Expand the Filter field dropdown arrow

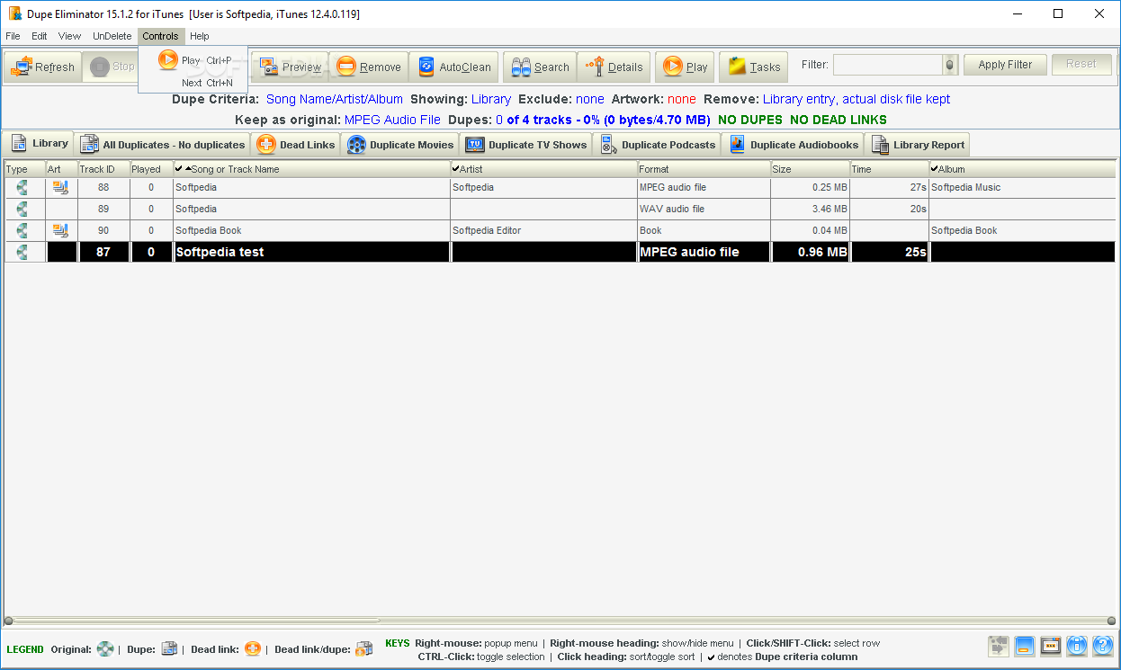tap(950, 65)
